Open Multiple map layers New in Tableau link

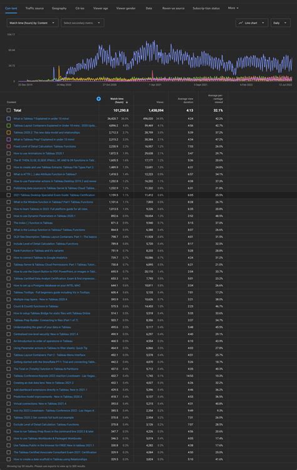[x=41, y=299]
